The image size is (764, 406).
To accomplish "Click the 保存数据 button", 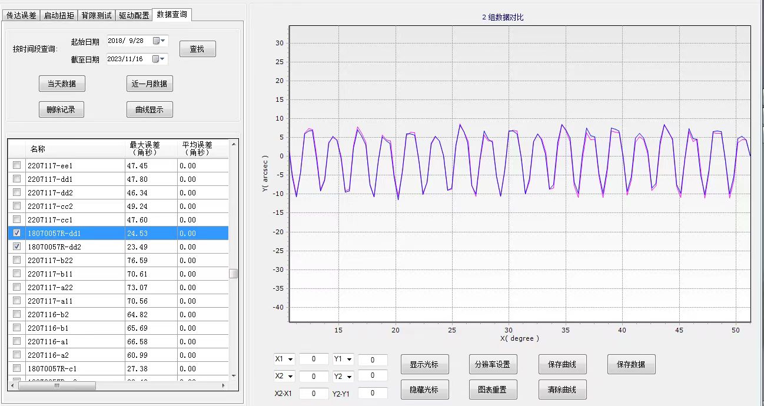I will point(631,364).
